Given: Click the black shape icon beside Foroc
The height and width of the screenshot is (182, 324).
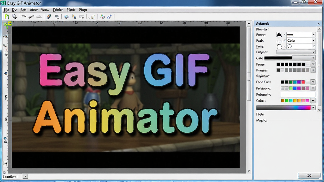Looking at the screenshot, I should [279, 35].
